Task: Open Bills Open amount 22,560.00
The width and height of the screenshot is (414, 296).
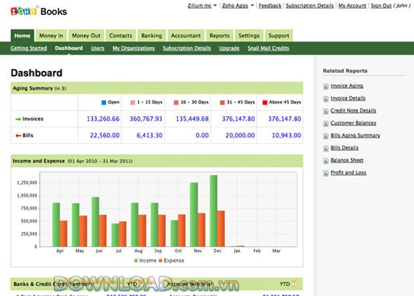Action: click(x=105, y=135)
